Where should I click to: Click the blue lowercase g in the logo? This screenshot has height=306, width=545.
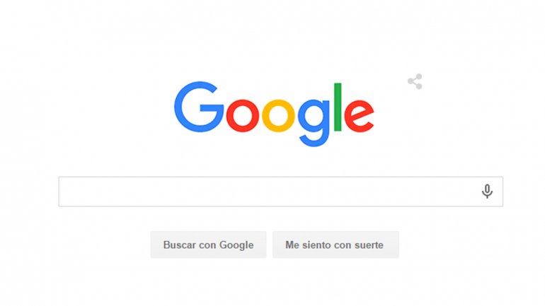point(314,122)
